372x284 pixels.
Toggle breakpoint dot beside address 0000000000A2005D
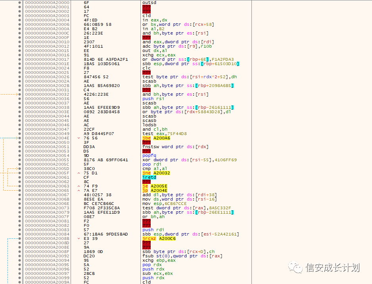pyautogui.click(x=20, y=169)
